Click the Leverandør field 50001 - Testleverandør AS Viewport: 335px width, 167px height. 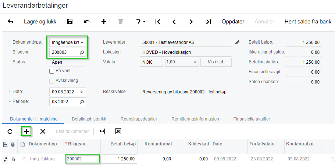[x=186, y=42]
